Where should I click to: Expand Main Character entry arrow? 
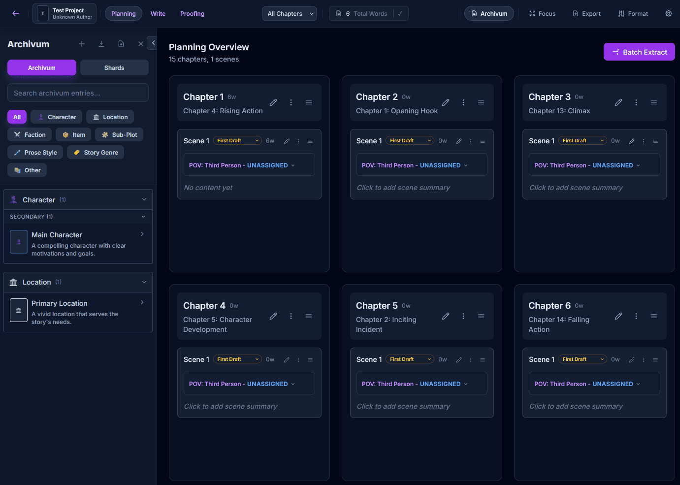pyautogui.click(x=142, y=234)
